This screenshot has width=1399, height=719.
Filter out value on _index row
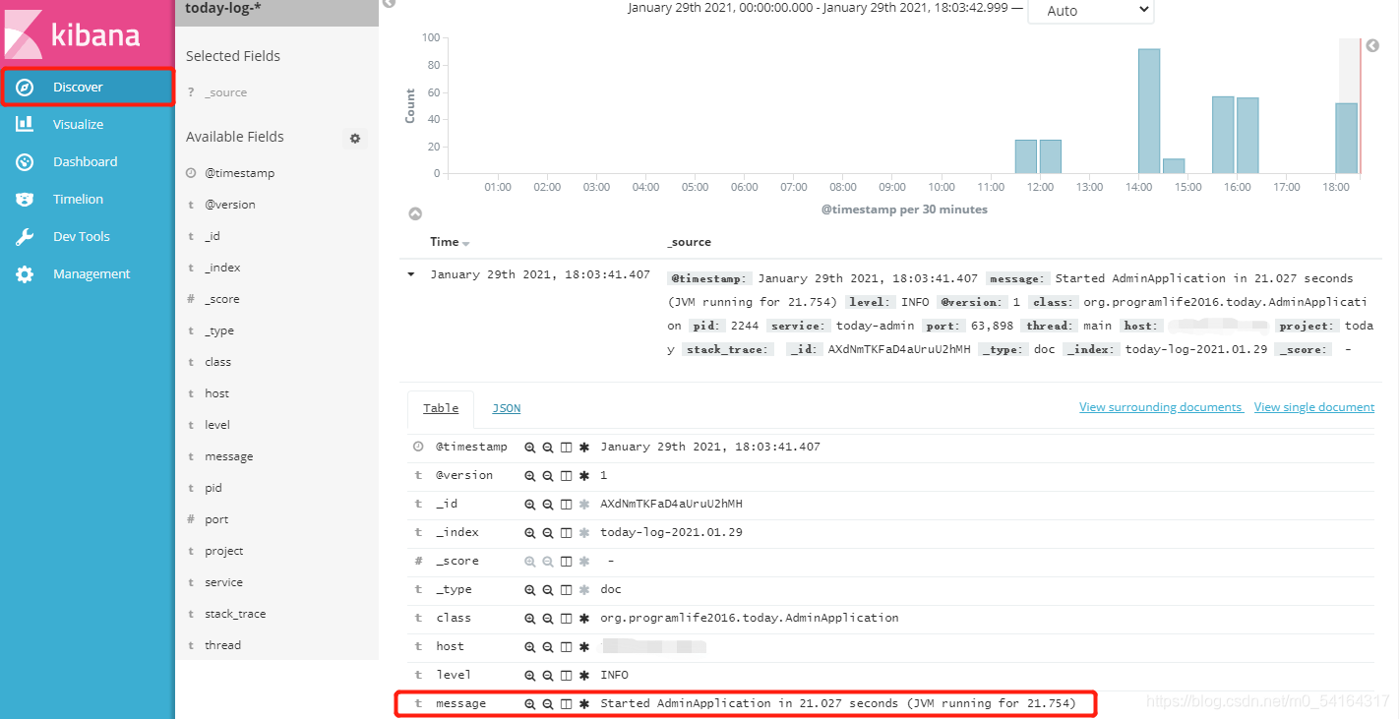[x=548, y=533]
